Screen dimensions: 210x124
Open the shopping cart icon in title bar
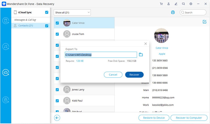point(161,4)
